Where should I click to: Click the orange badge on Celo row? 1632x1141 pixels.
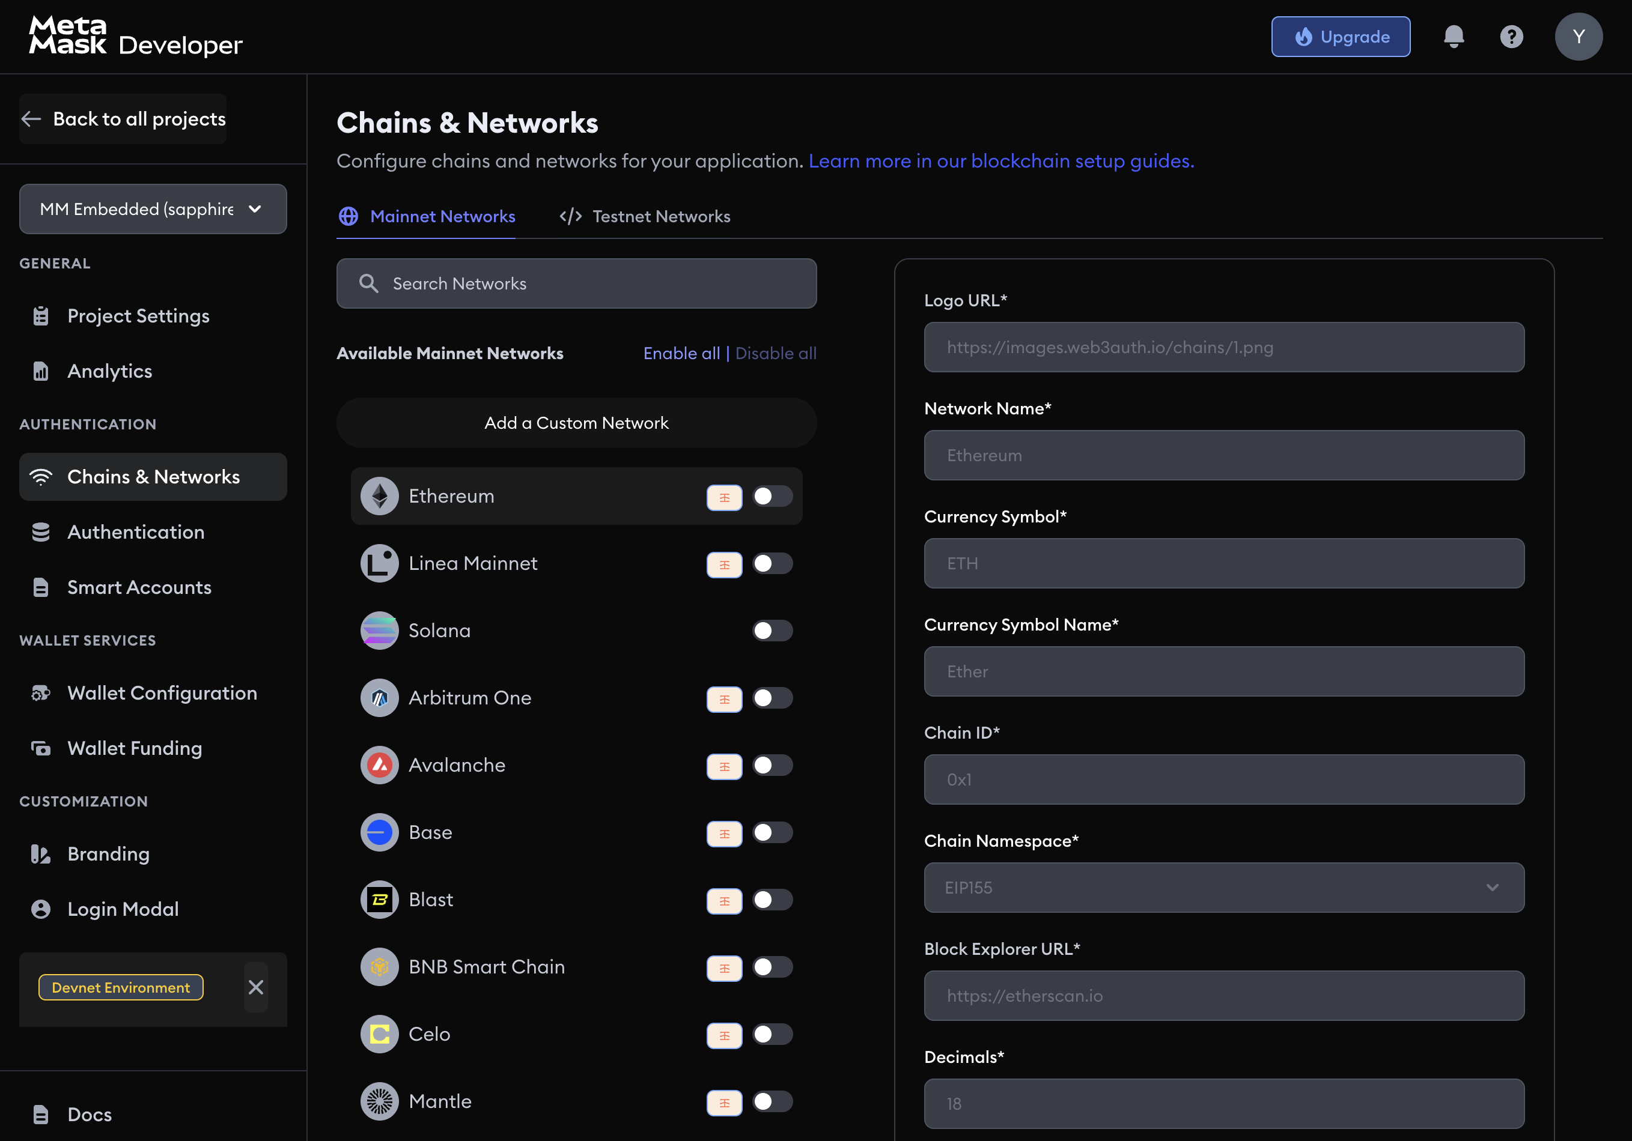pos(724,1035)
